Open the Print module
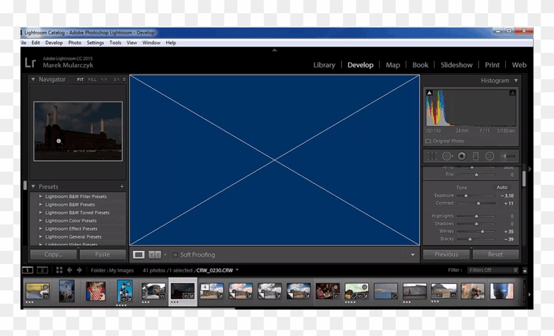 click(x=492, y=65)
